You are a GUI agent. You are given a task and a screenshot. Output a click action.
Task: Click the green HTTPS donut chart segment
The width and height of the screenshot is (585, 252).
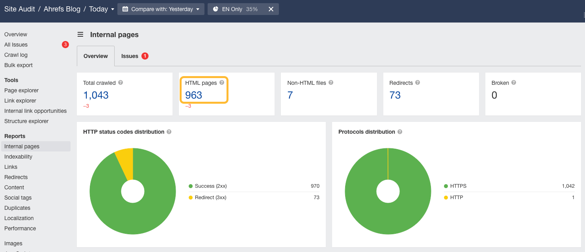tap(362, 213)
